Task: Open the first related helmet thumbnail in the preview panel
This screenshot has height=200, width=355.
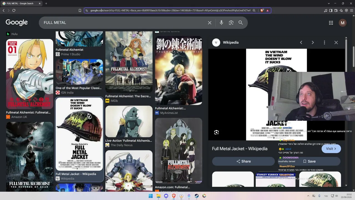Action: coord(233,179)
